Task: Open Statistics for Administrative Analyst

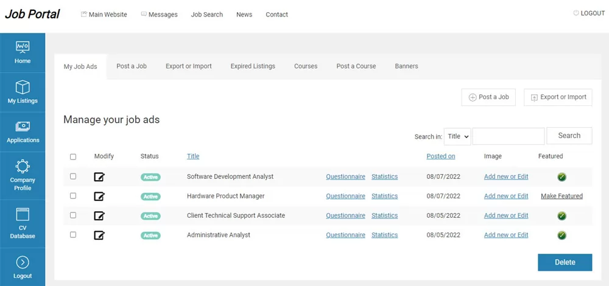Action: tap(384, 235)
